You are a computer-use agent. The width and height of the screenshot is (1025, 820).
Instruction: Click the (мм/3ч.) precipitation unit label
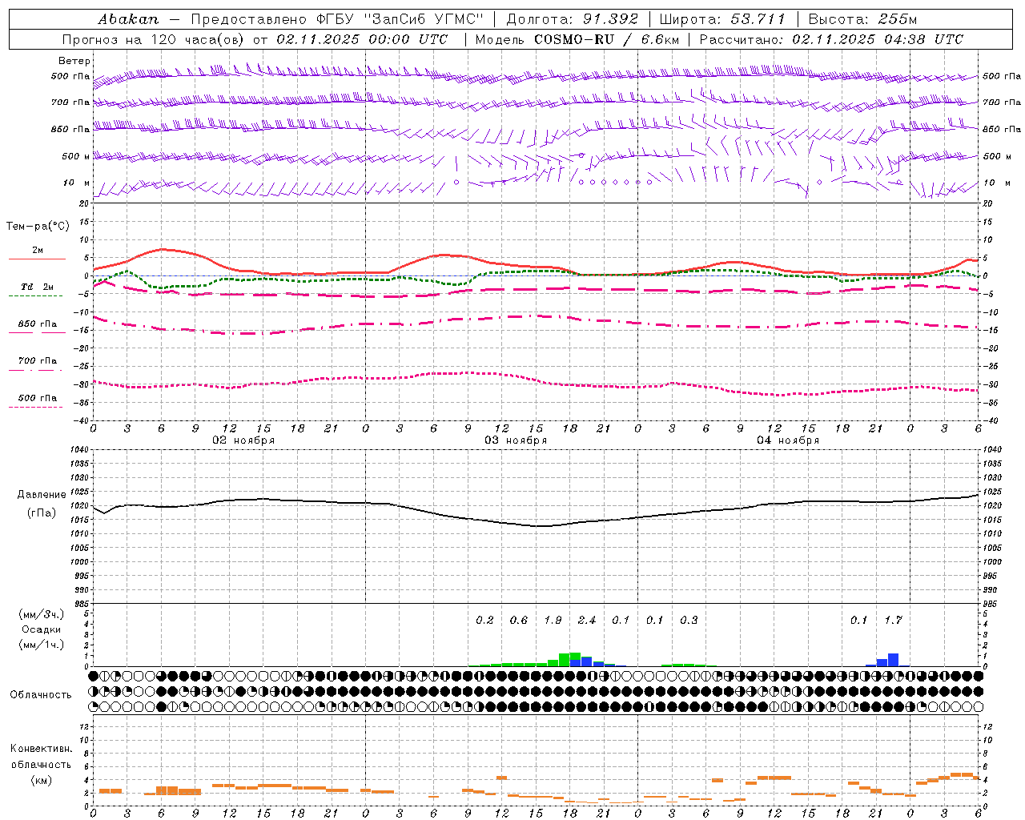point(42,614)
